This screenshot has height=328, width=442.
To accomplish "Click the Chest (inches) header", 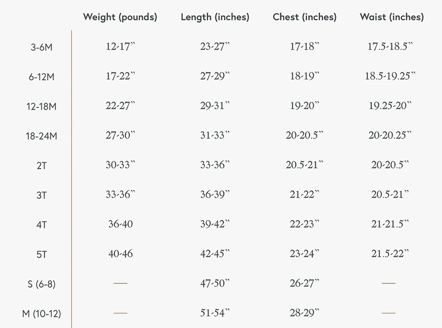I will point(305,17).
